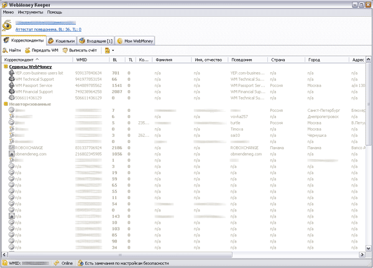This screenshot has height=268, width=373.
Task: Switch to the Мои WebMoney tab
Action: (x=135, y=41)
